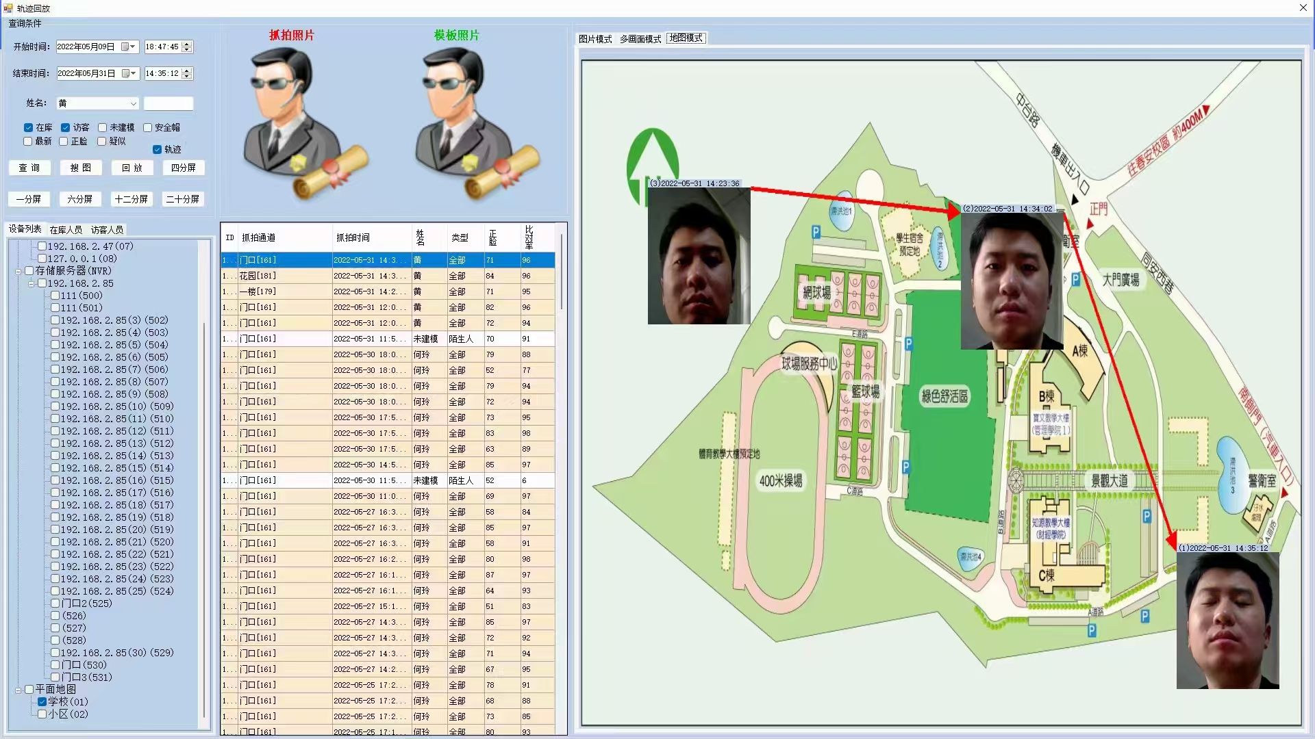The height and width of the screenshot is (739, 1315).
Task: Open the start date calendar picker
Action: (x=128, y=47)
